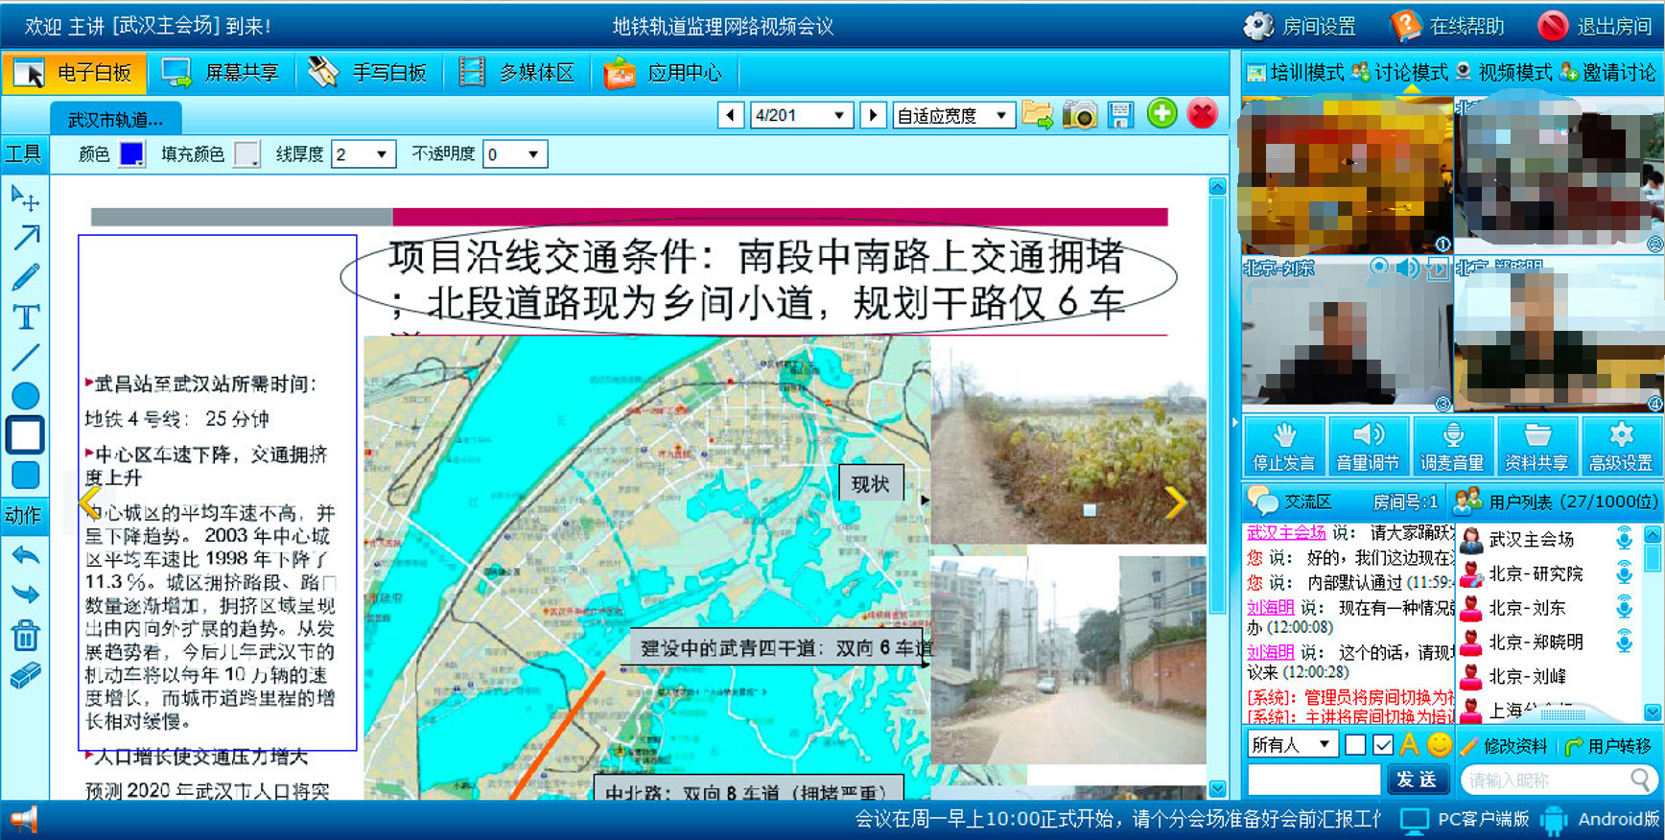The width and height of the screenshot is (1665, 840).
Task: Select the Text tool in whiteboard toolbar
Action: pyautogui.click(x=26, y=317)
